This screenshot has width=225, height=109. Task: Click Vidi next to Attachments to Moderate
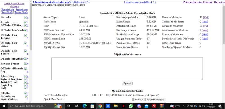(205, 30)
